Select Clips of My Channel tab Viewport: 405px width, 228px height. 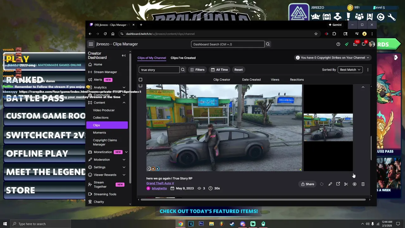coord(152,58)
